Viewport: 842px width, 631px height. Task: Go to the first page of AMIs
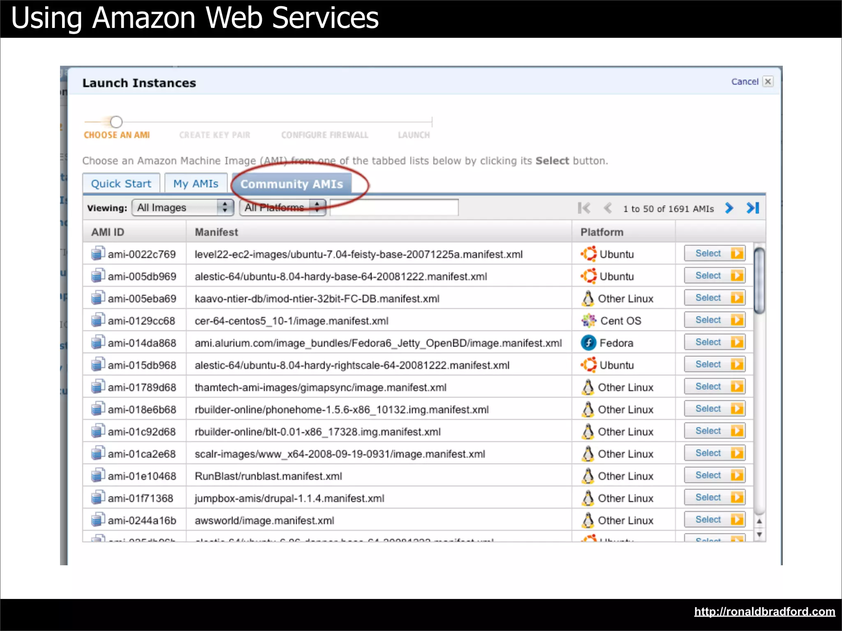pos(584,208)
